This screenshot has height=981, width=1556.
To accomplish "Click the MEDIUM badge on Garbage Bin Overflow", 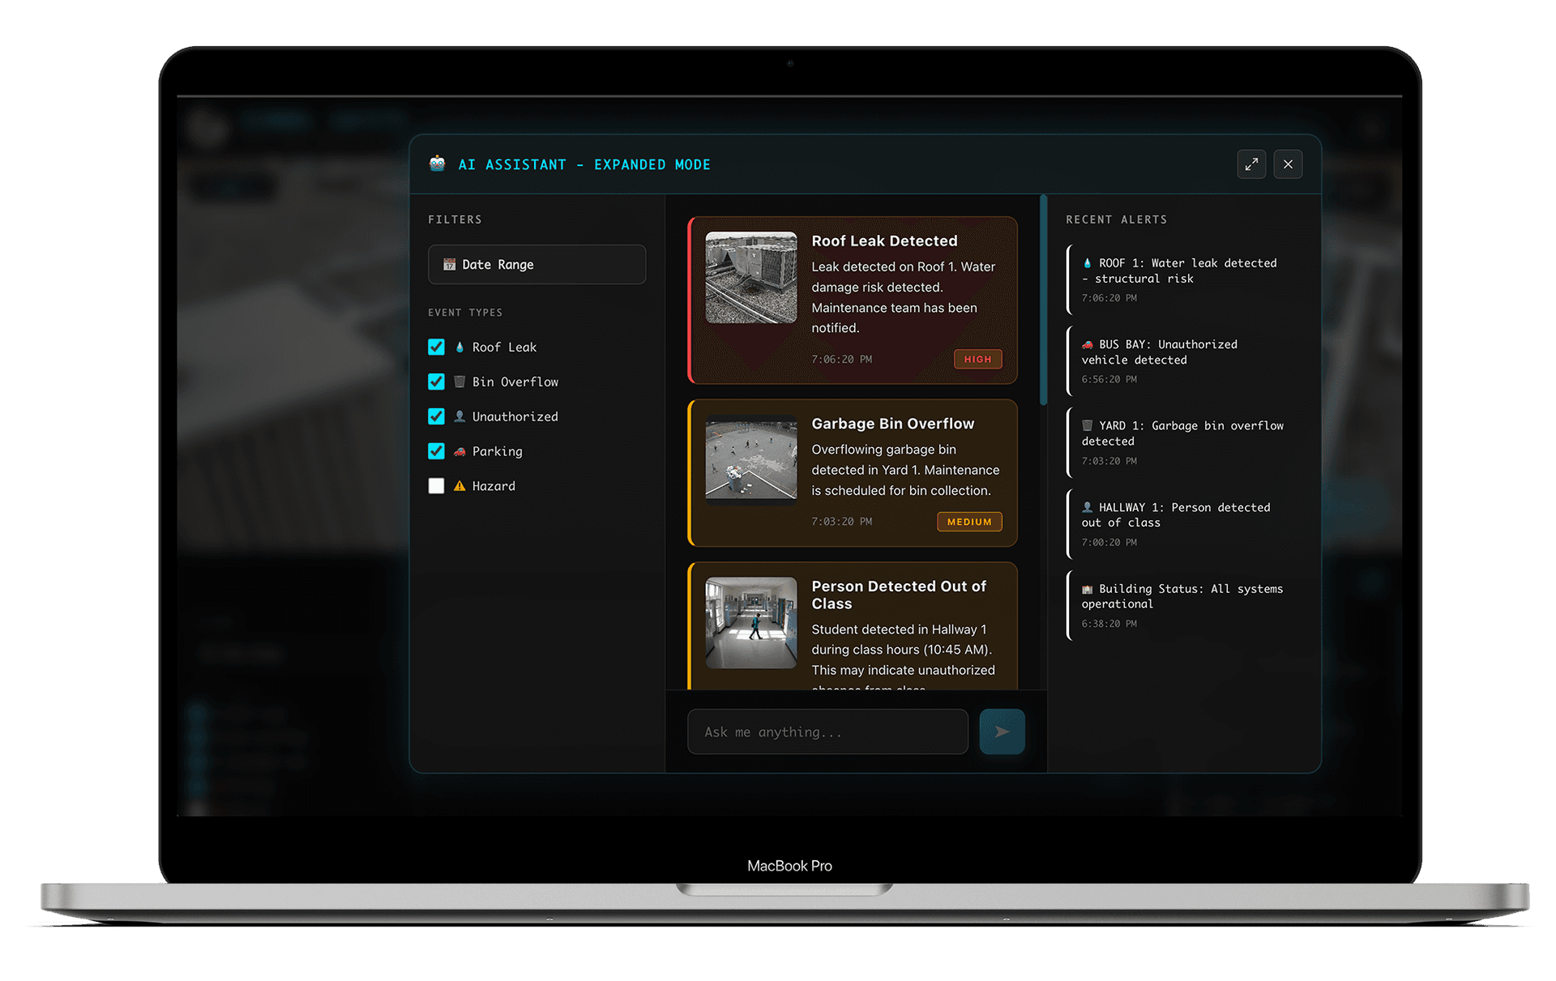I will [969, 521].
